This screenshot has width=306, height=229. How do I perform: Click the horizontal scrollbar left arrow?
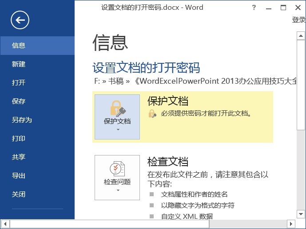tap(5, 224)
